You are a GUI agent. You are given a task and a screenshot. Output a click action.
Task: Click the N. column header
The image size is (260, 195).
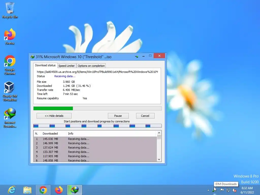[x=37, y=134]
